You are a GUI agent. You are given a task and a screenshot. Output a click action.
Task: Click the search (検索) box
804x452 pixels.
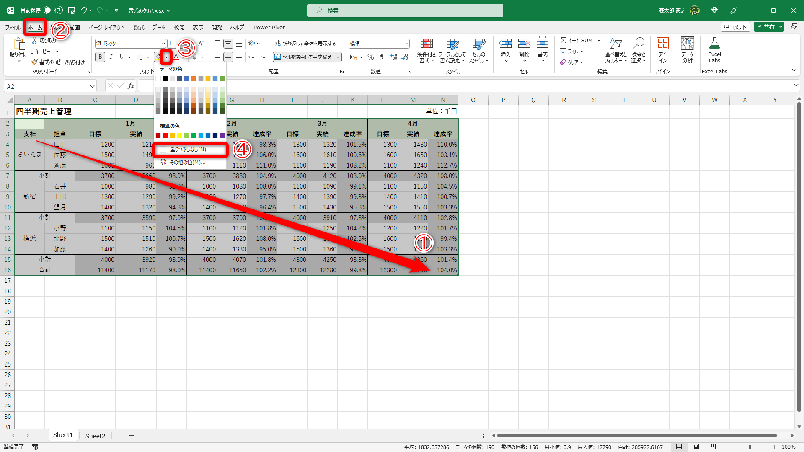[x=405, y=10]
